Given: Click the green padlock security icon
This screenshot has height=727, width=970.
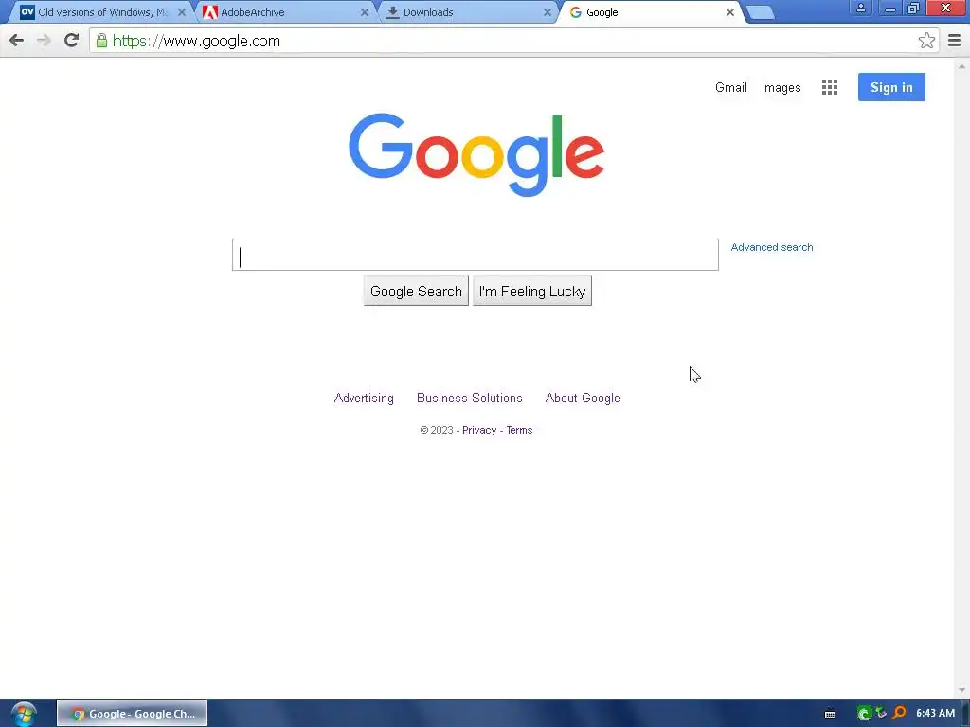Looking at the screenshot, I should click(x=101, y=41).
